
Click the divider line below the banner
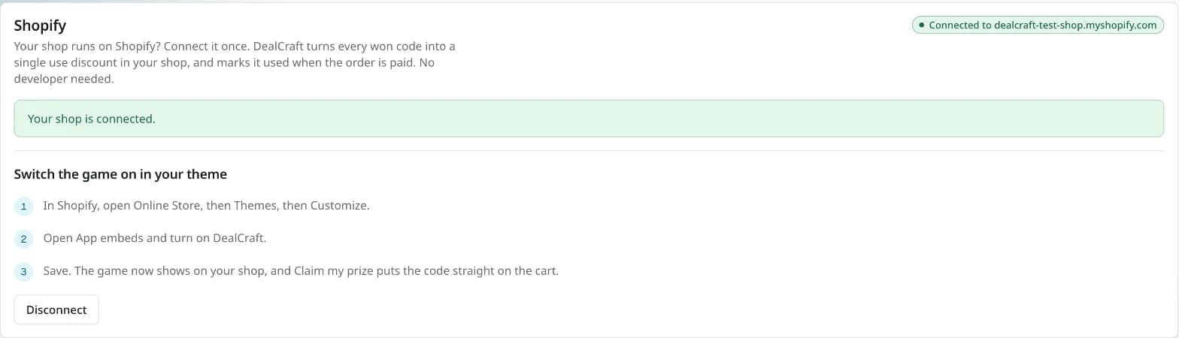click(x=589, y=151)
